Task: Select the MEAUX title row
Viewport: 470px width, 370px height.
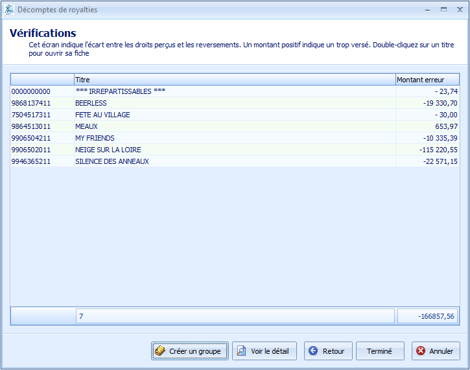Action: tap(86, 126)
